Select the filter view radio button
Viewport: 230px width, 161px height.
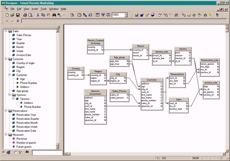tap(16, 152)
